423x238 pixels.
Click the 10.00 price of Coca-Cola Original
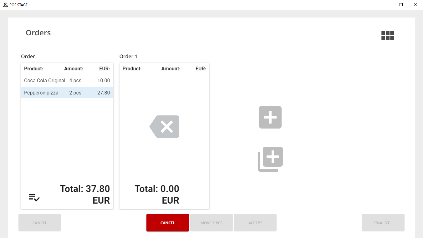coord(104,81)
